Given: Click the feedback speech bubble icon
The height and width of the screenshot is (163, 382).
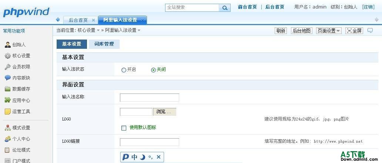Looking at the screenshot, I should [x=370, y=31].
